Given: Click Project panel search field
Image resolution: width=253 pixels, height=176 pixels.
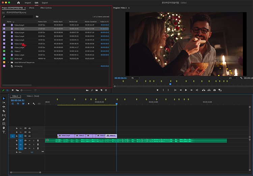Looking at the screenshot, I should coord(18,17).
